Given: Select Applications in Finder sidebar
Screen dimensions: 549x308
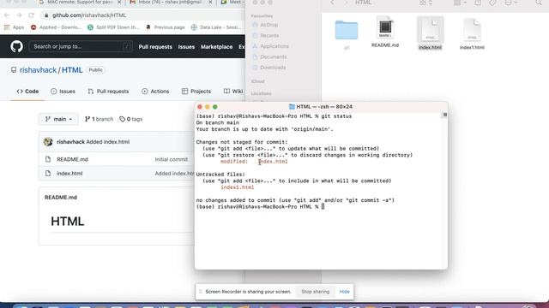Looking at the screenshot, I should [x=270, y=46].
